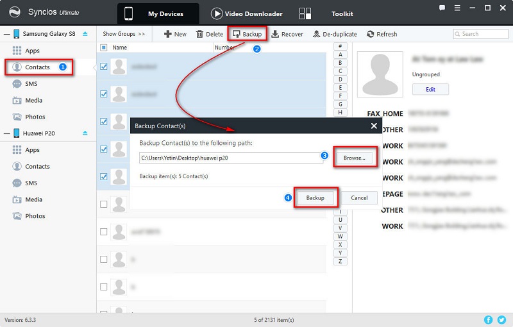Collapse the Samsung Galaxy S8 tree
The height and width of the screenshot is (327, 513).
[x=6, y=34]
